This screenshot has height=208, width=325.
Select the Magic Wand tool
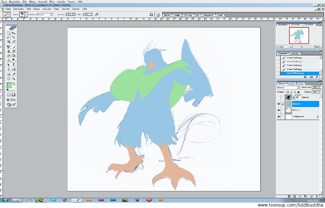point(14,37)
